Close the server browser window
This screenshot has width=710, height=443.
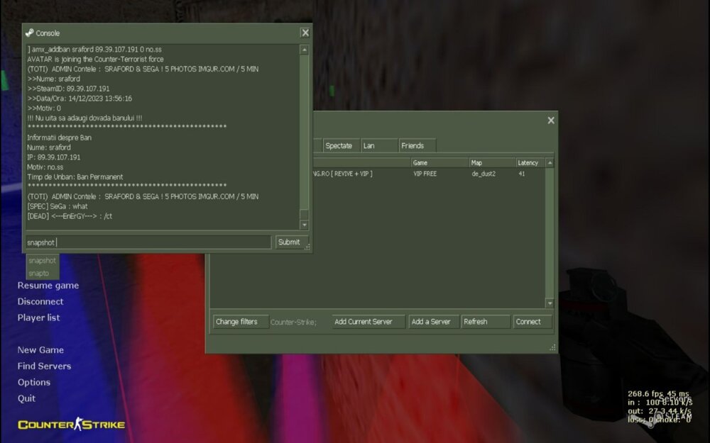(x=550, y=120)
